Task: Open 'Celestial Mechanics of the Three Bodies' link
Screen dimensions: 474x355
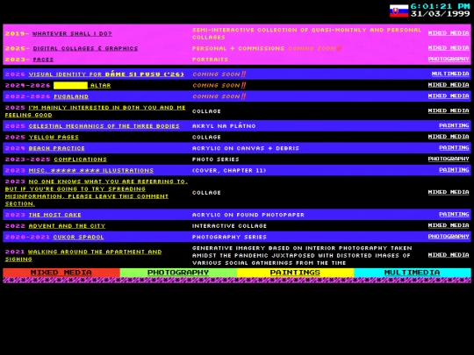Action: point(104,126)
